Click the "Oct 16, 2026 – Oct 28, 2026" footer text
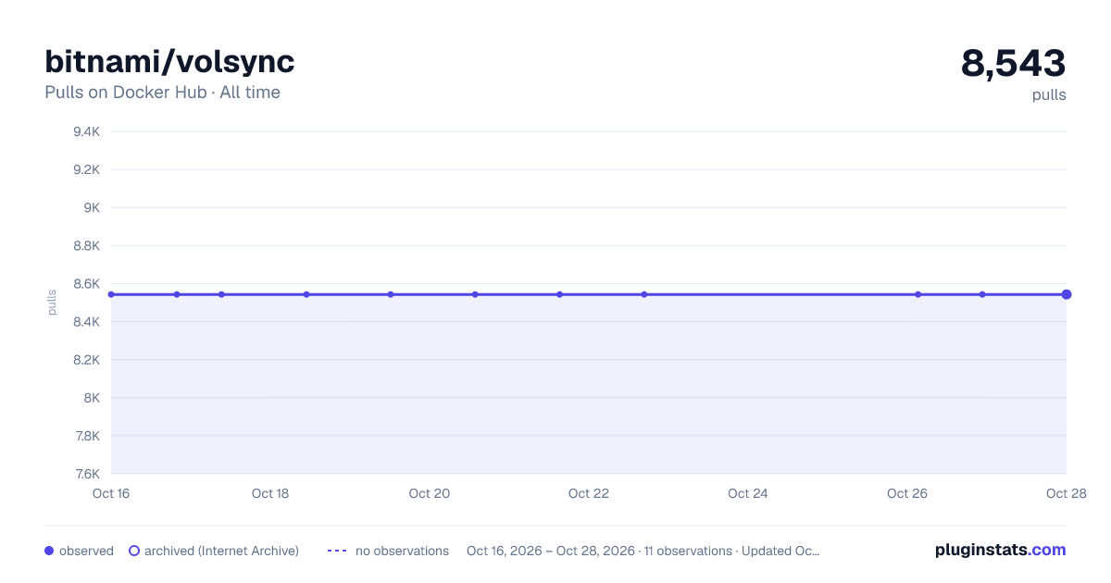1111x583 pixels. pyautogui.click(x=551, y=551)
